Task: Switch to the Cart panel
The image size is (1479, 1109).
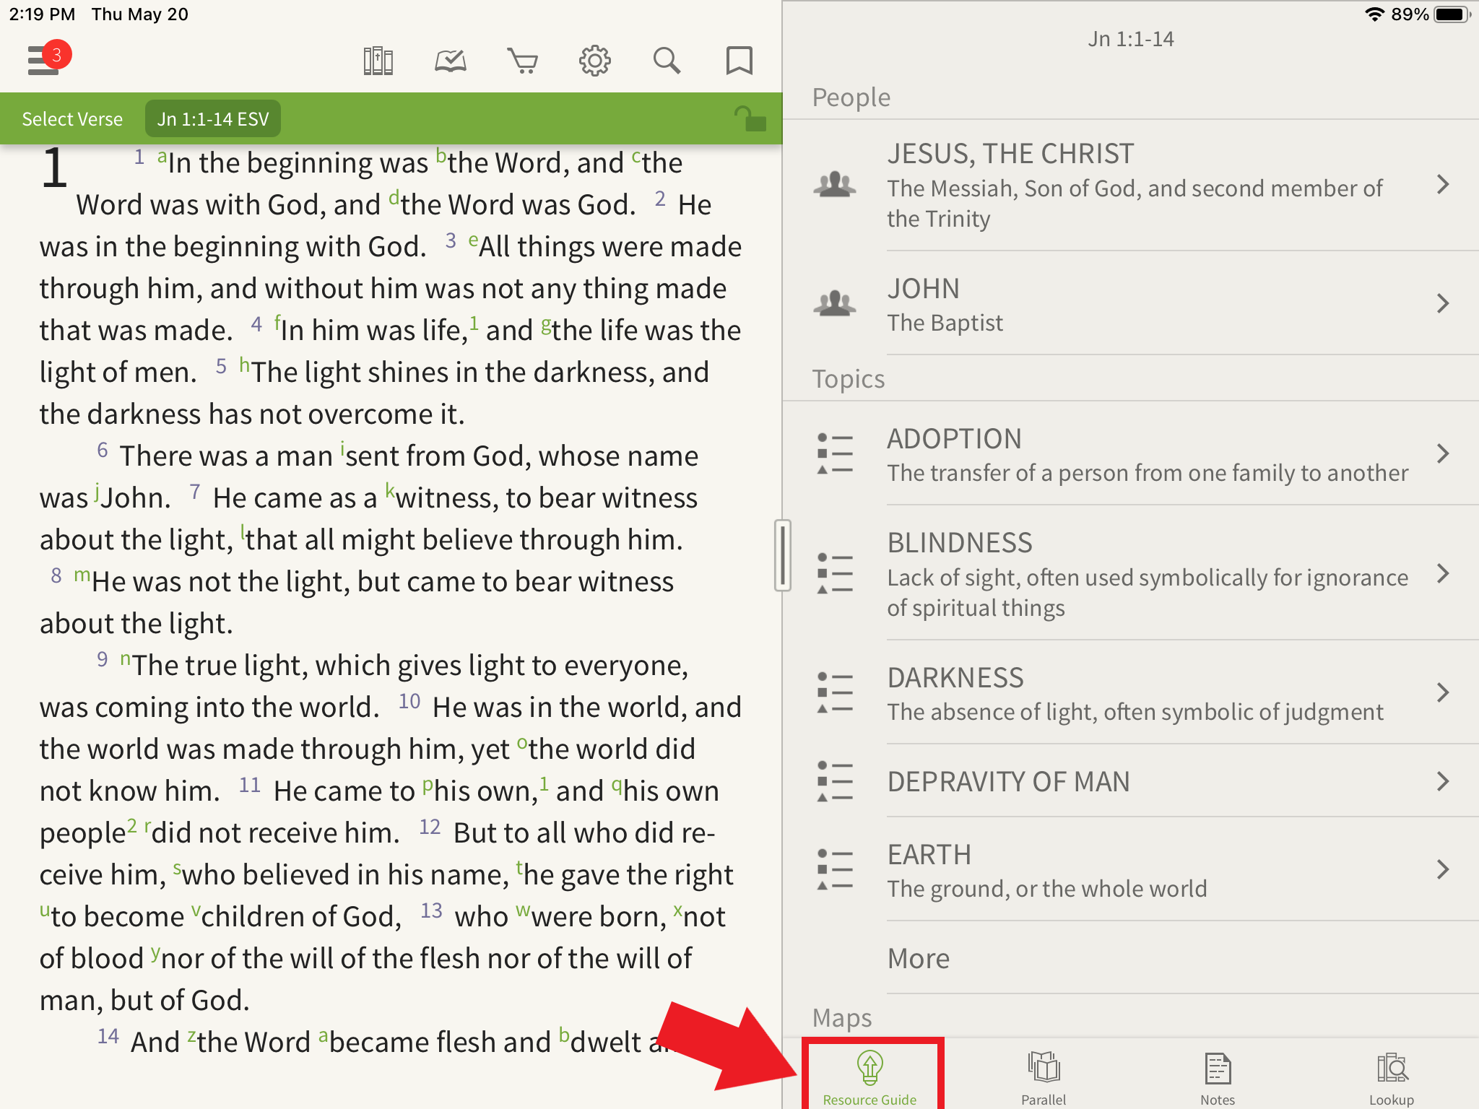Action: point(523,59)
